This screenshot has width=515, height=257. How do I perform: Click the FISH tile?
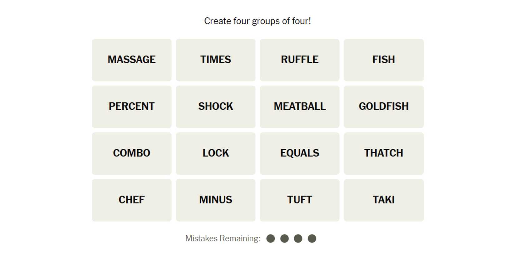[383, 60]
